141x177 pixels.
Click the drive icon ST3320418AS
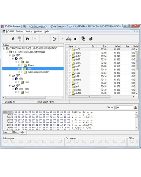point(10,52)
